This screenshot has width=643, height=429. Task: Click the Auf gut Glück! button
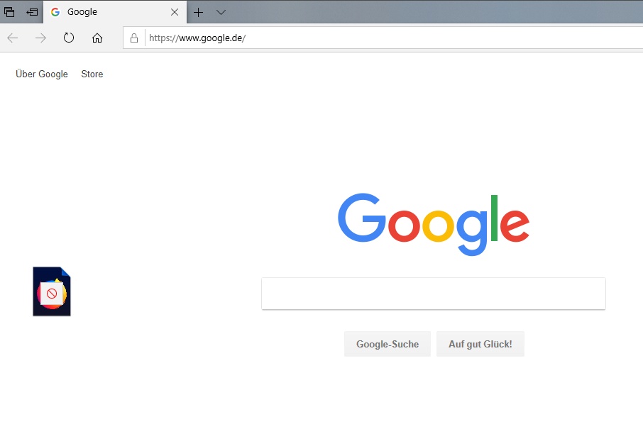pyautogui.click(x=480, y=344)
